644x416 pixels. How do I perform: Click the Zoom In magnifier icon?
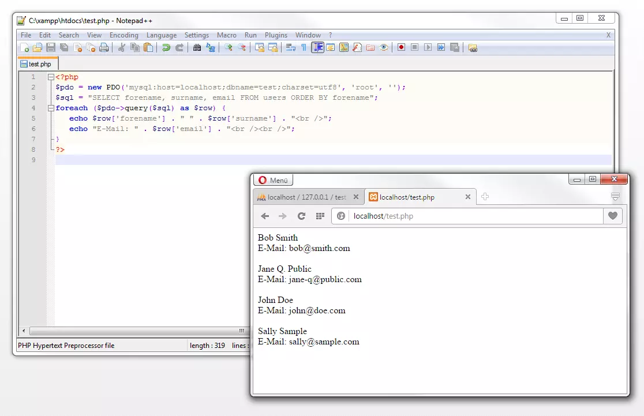tap(229, 47)
